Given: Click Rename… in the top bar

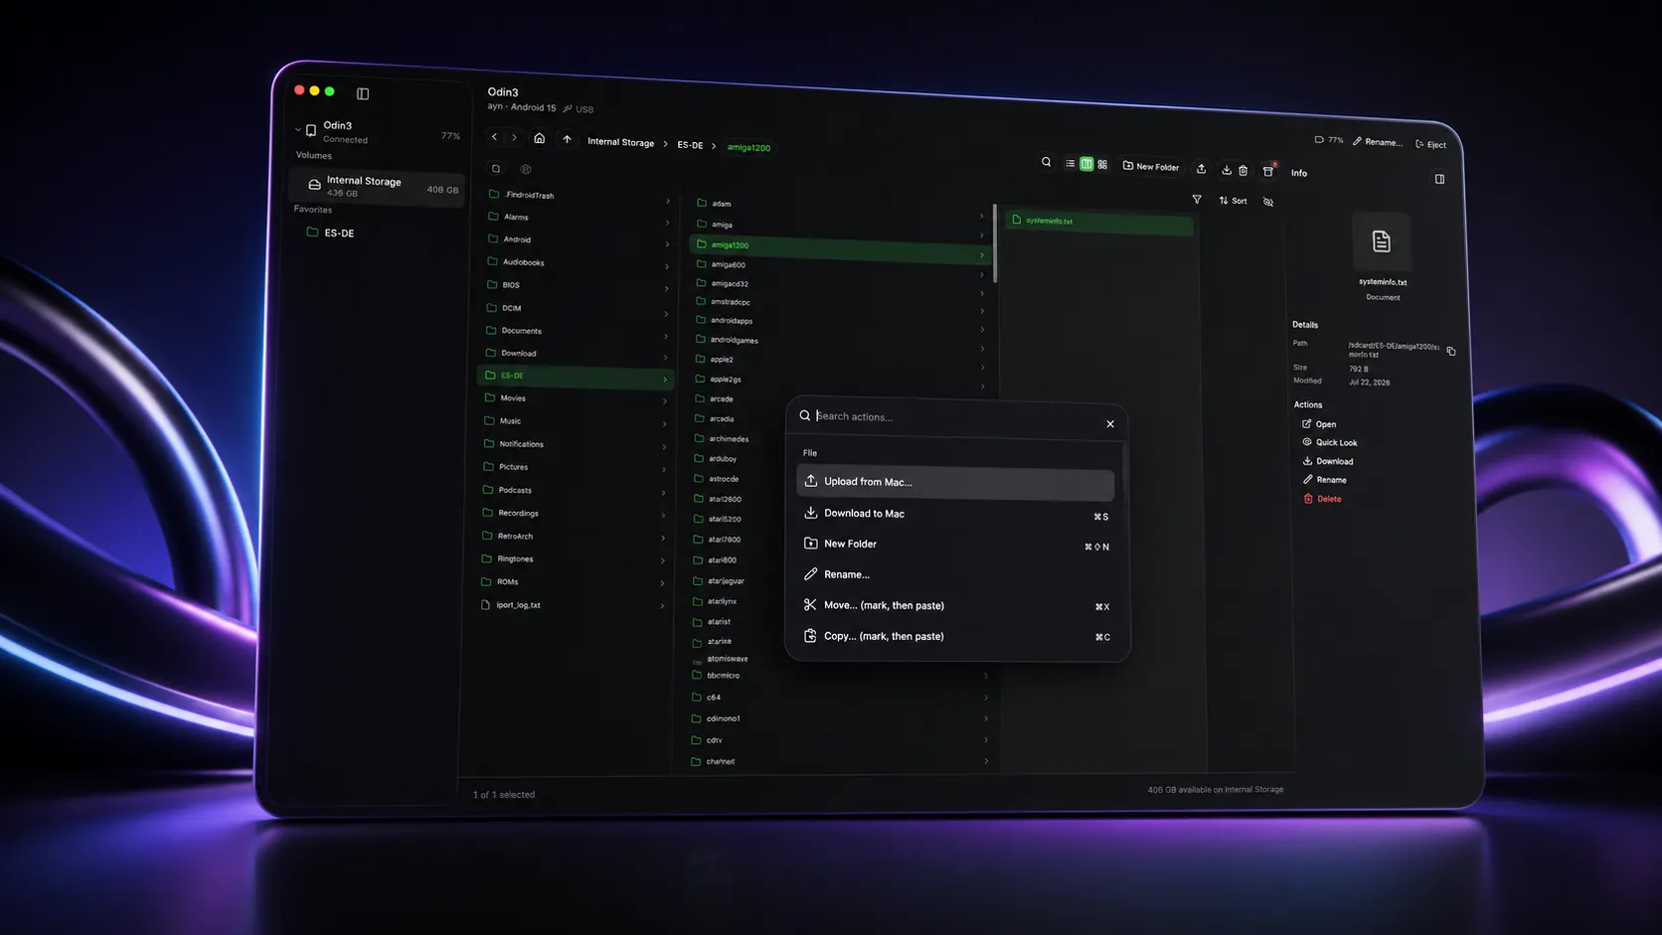Looking at the screenshot, I should (1378, 142).
